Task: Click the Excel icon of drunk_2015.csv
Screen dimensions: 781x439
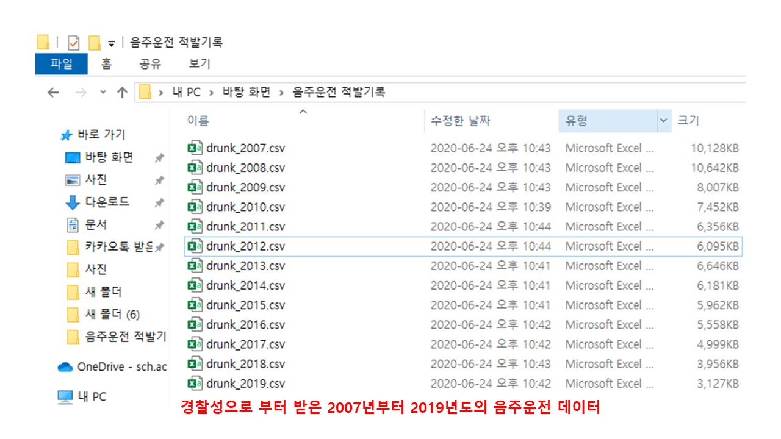Action: [x=195, y=304]
